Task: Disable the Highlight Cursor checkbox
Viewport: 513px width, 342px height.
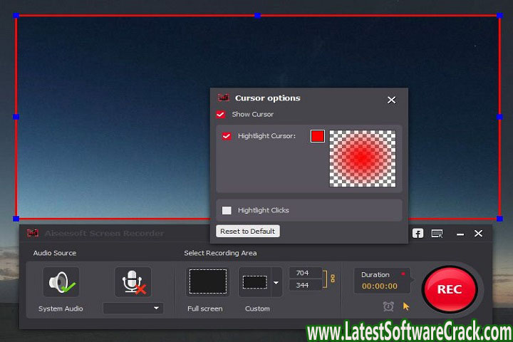Action: pyautogui.click(x=227, y=136)
